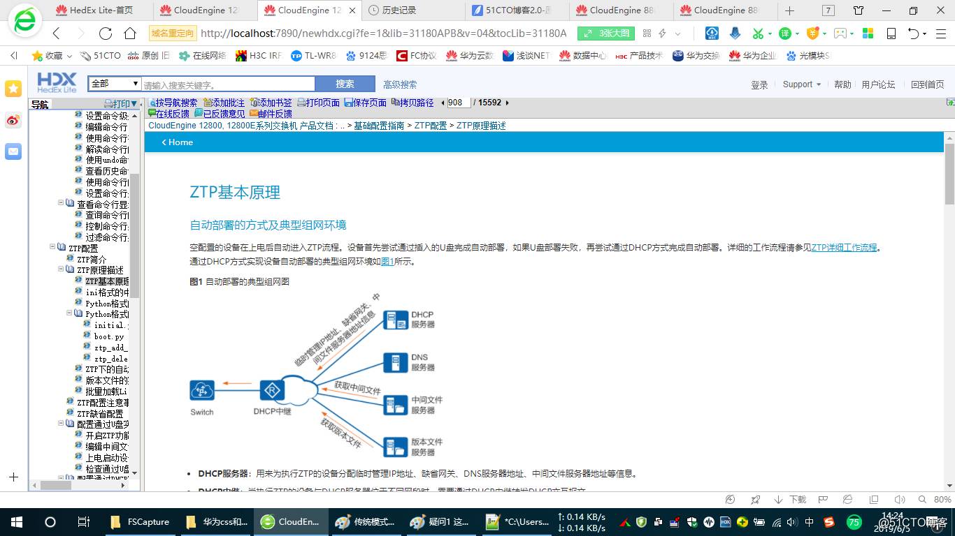The image size is (955, 536).
Task: Open 在线反馈 online feedback
Action: (x=168, y=114)
